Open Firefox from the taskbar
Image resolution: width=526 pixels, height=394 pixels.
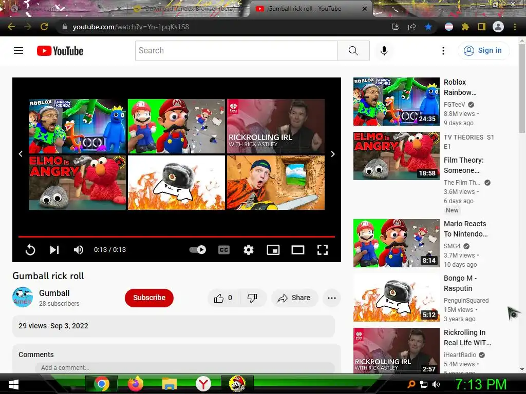click(x=136, y=384)
